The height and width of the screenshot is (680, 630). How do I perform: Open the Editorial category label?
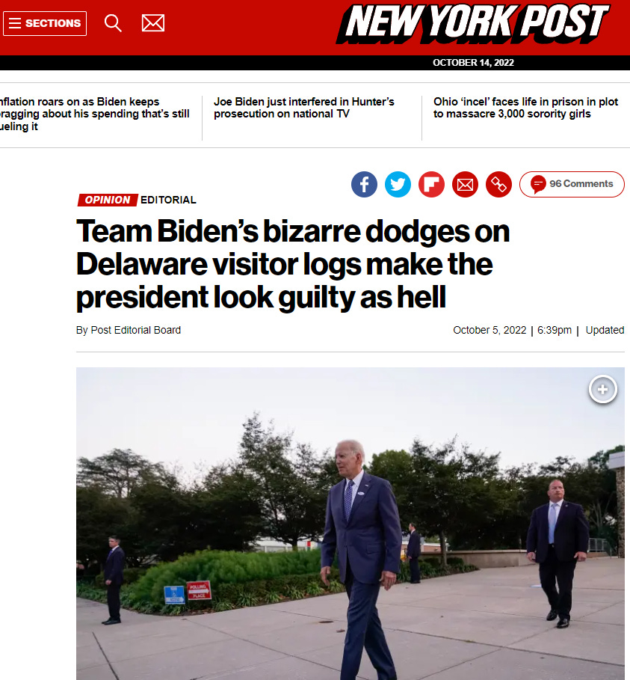[168, 200]
